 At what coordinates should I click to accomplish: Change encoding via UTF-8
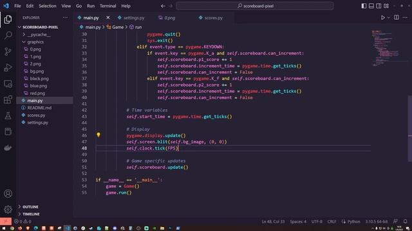tap(317, 221)
